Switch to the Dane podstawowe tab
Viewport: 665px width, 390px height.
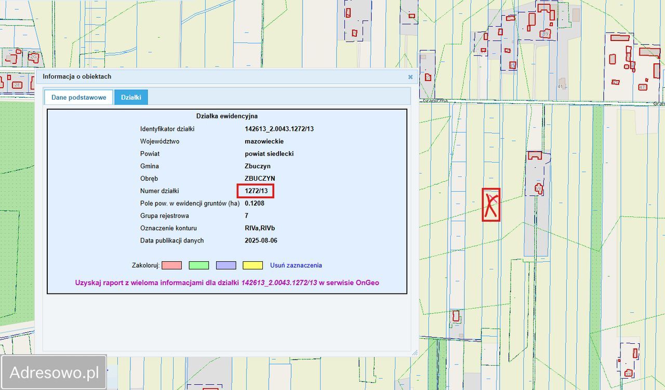coord(78,98)
